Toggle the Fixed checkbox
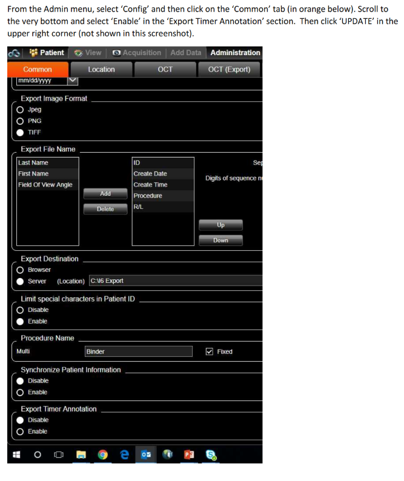Viewport: 404px width, 481px height. tap(209, 351)
